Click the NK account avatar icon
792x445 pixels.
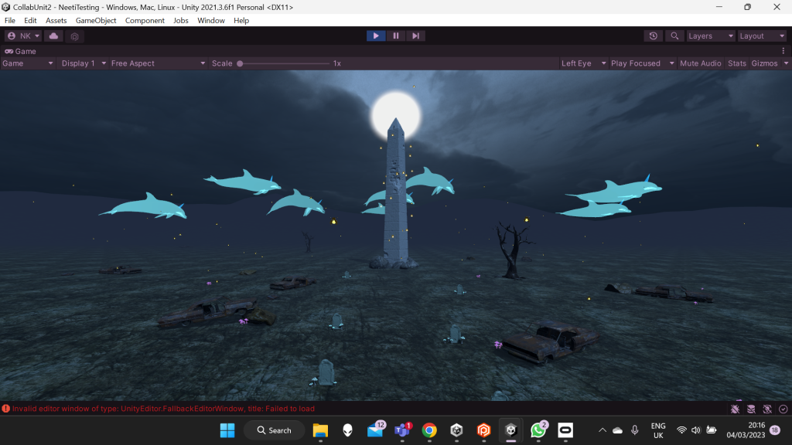click(x=12, y=36)
